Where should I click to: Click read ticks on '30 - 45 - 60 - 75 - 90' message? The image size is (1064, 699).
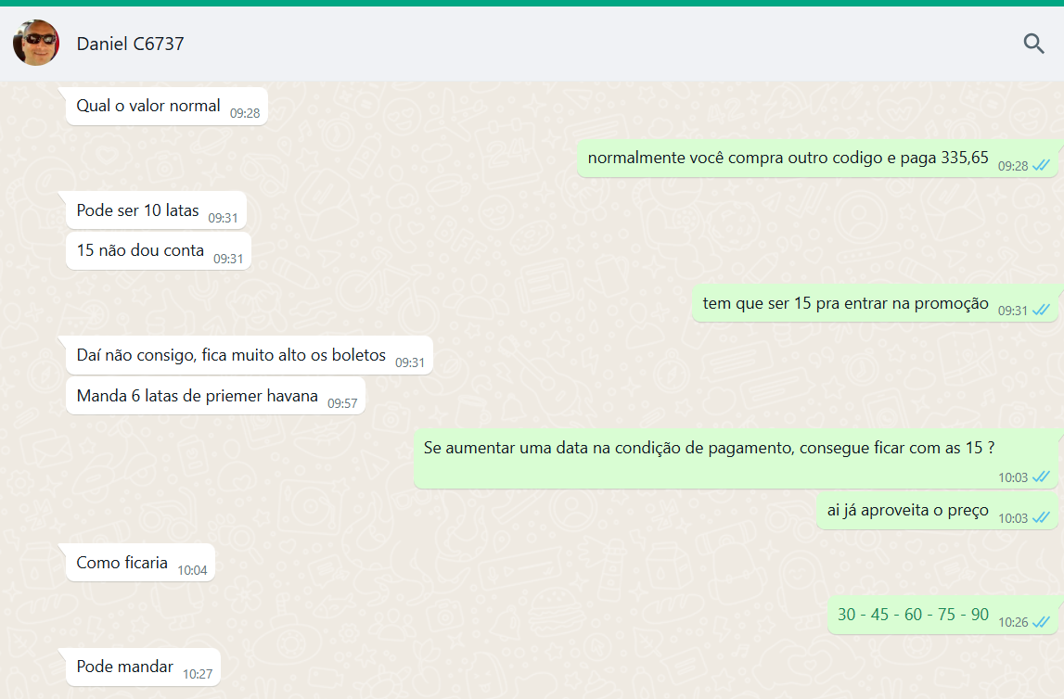[x=1041, y=622]
